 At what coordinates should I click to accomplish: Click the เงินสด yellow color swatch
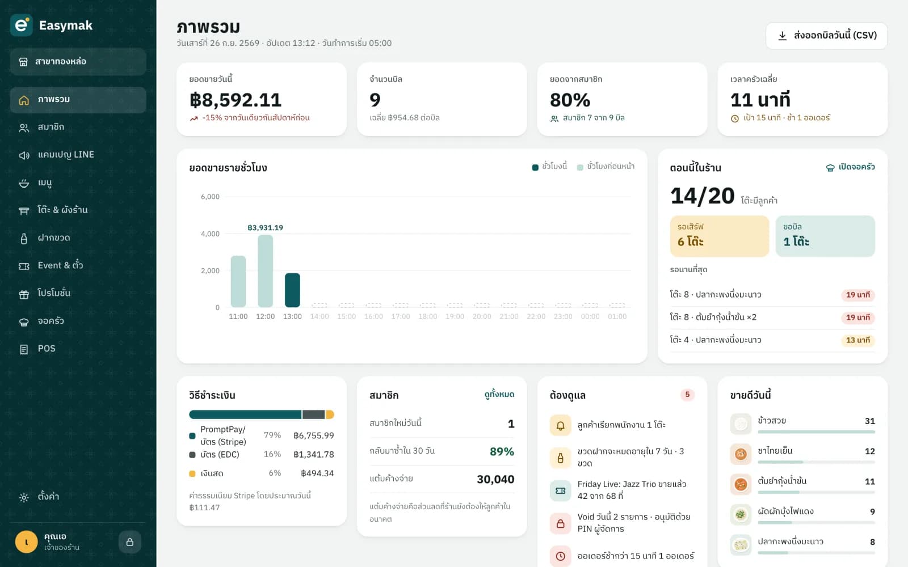[192, 473]
